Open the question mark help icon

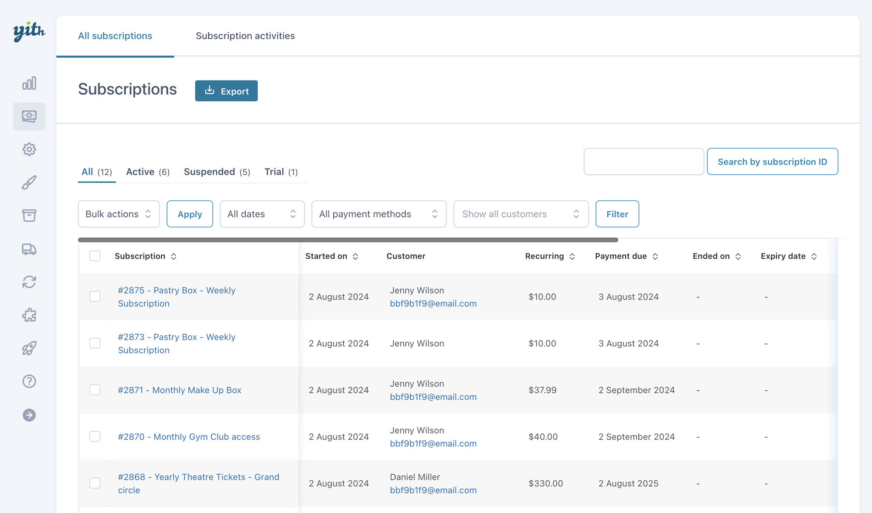point(29,381)
